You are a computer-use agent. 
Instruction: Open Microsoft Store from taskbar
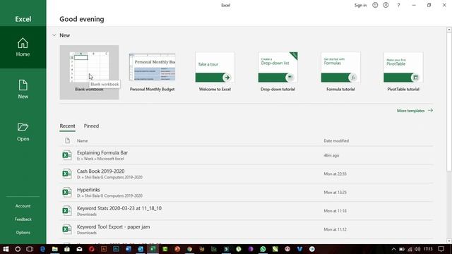(67, 249)
